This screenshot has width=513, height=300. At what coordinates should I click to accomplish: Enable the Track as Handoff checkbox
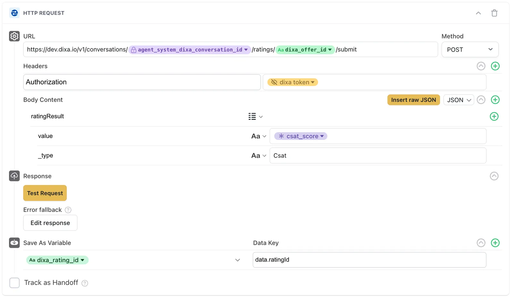coord(14,283)
